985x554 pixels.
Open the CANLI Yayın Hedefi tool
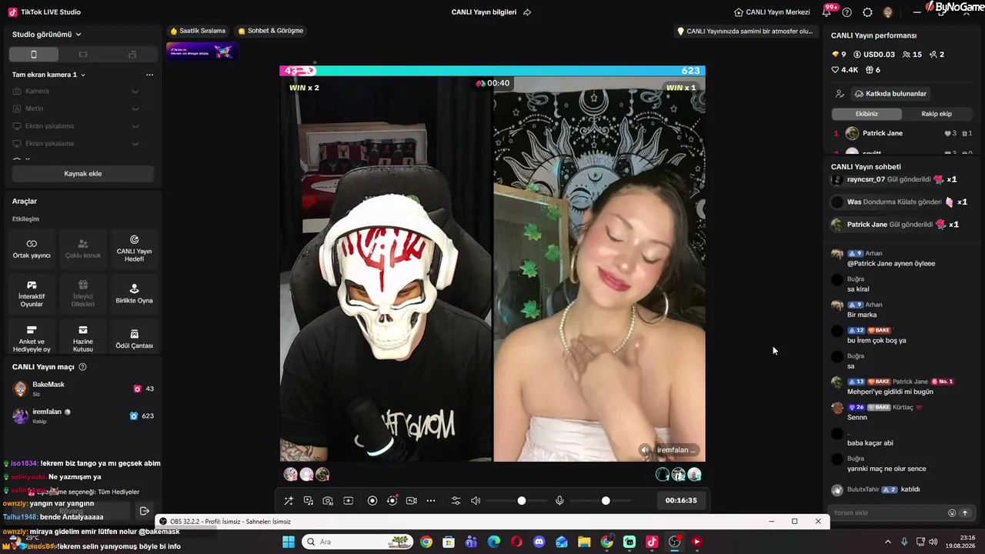pyautogui.click(x=134, y=249)
